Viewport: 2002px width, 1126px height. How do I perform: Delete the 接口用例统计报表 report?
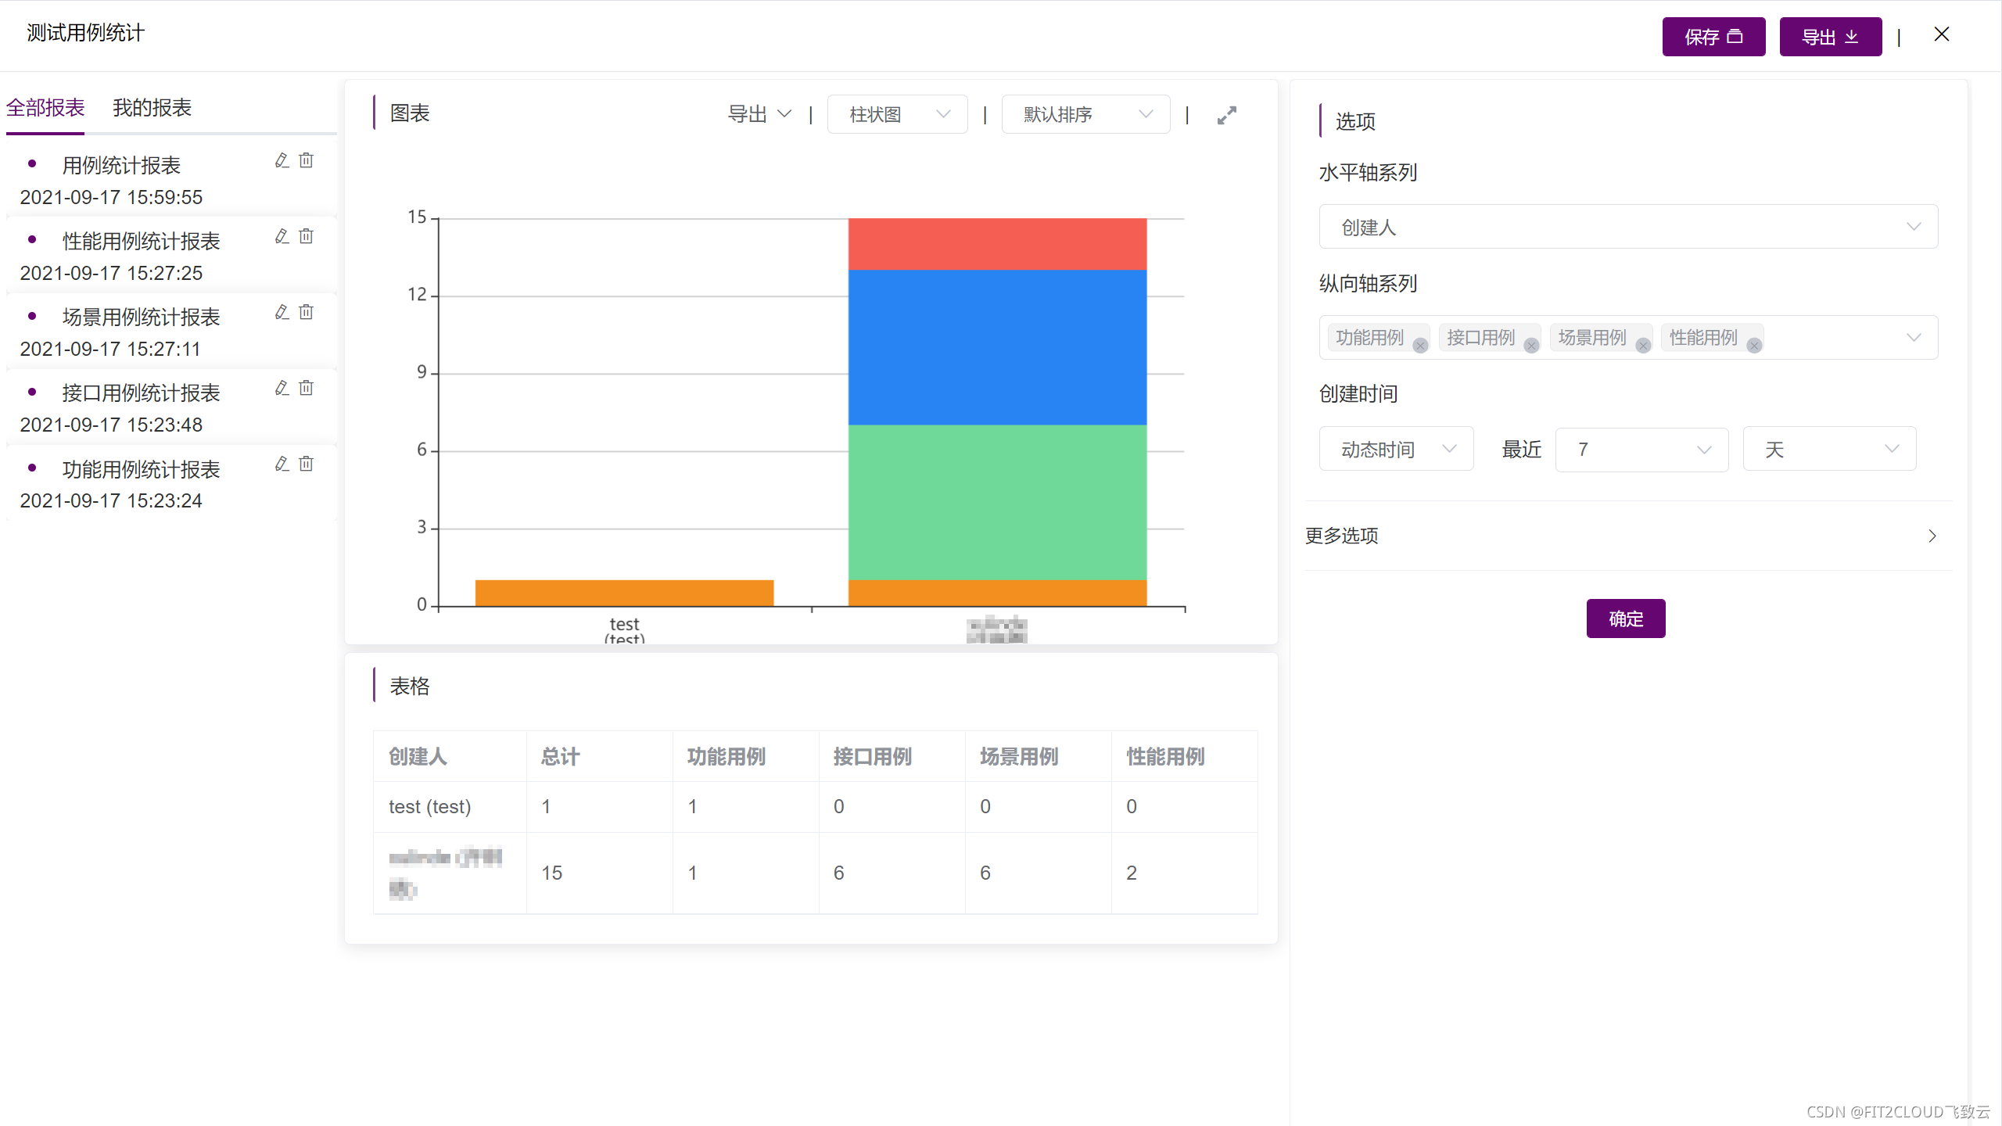tap(307, 388)
